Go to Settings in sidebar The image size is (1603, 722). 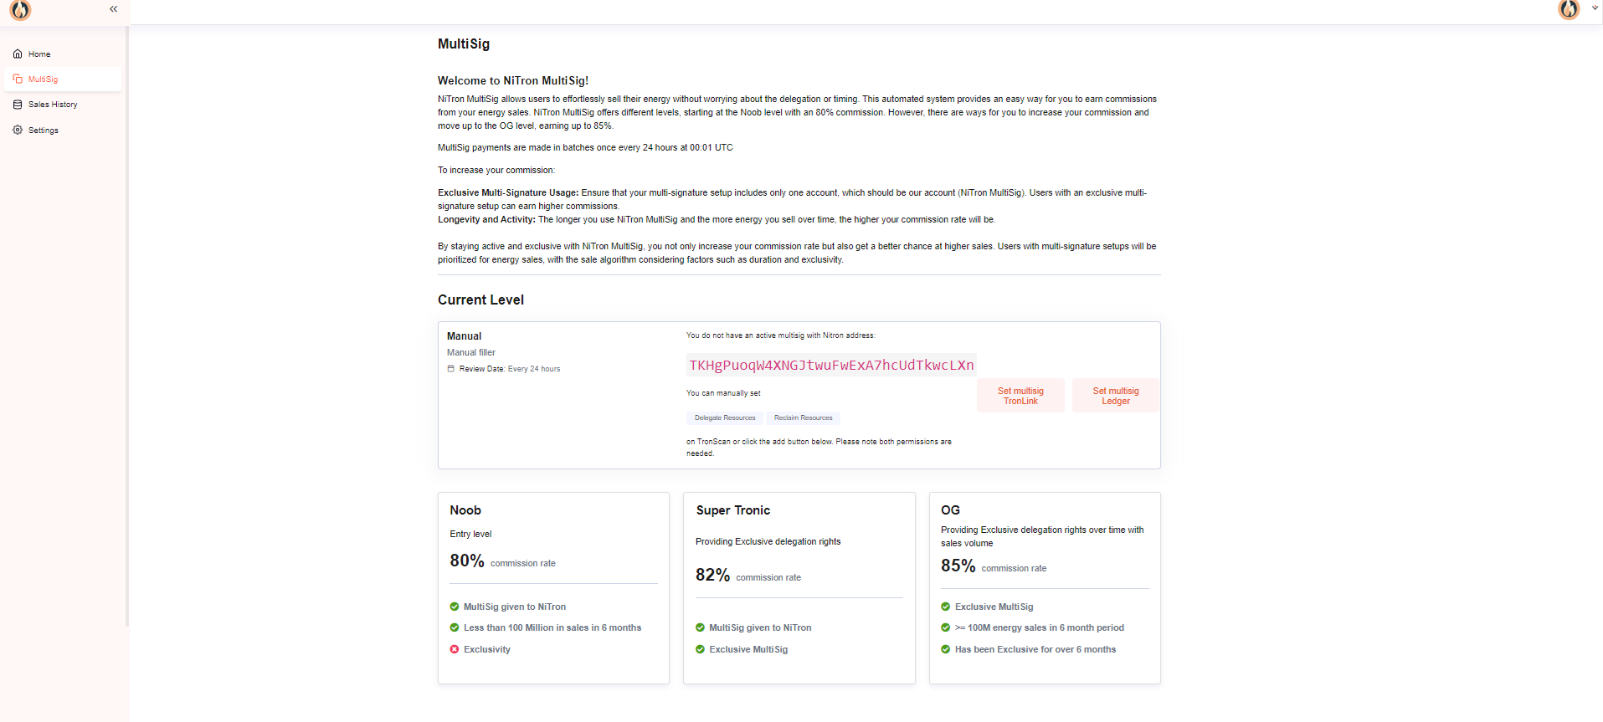pyautogui.click(x=63, y=131)
